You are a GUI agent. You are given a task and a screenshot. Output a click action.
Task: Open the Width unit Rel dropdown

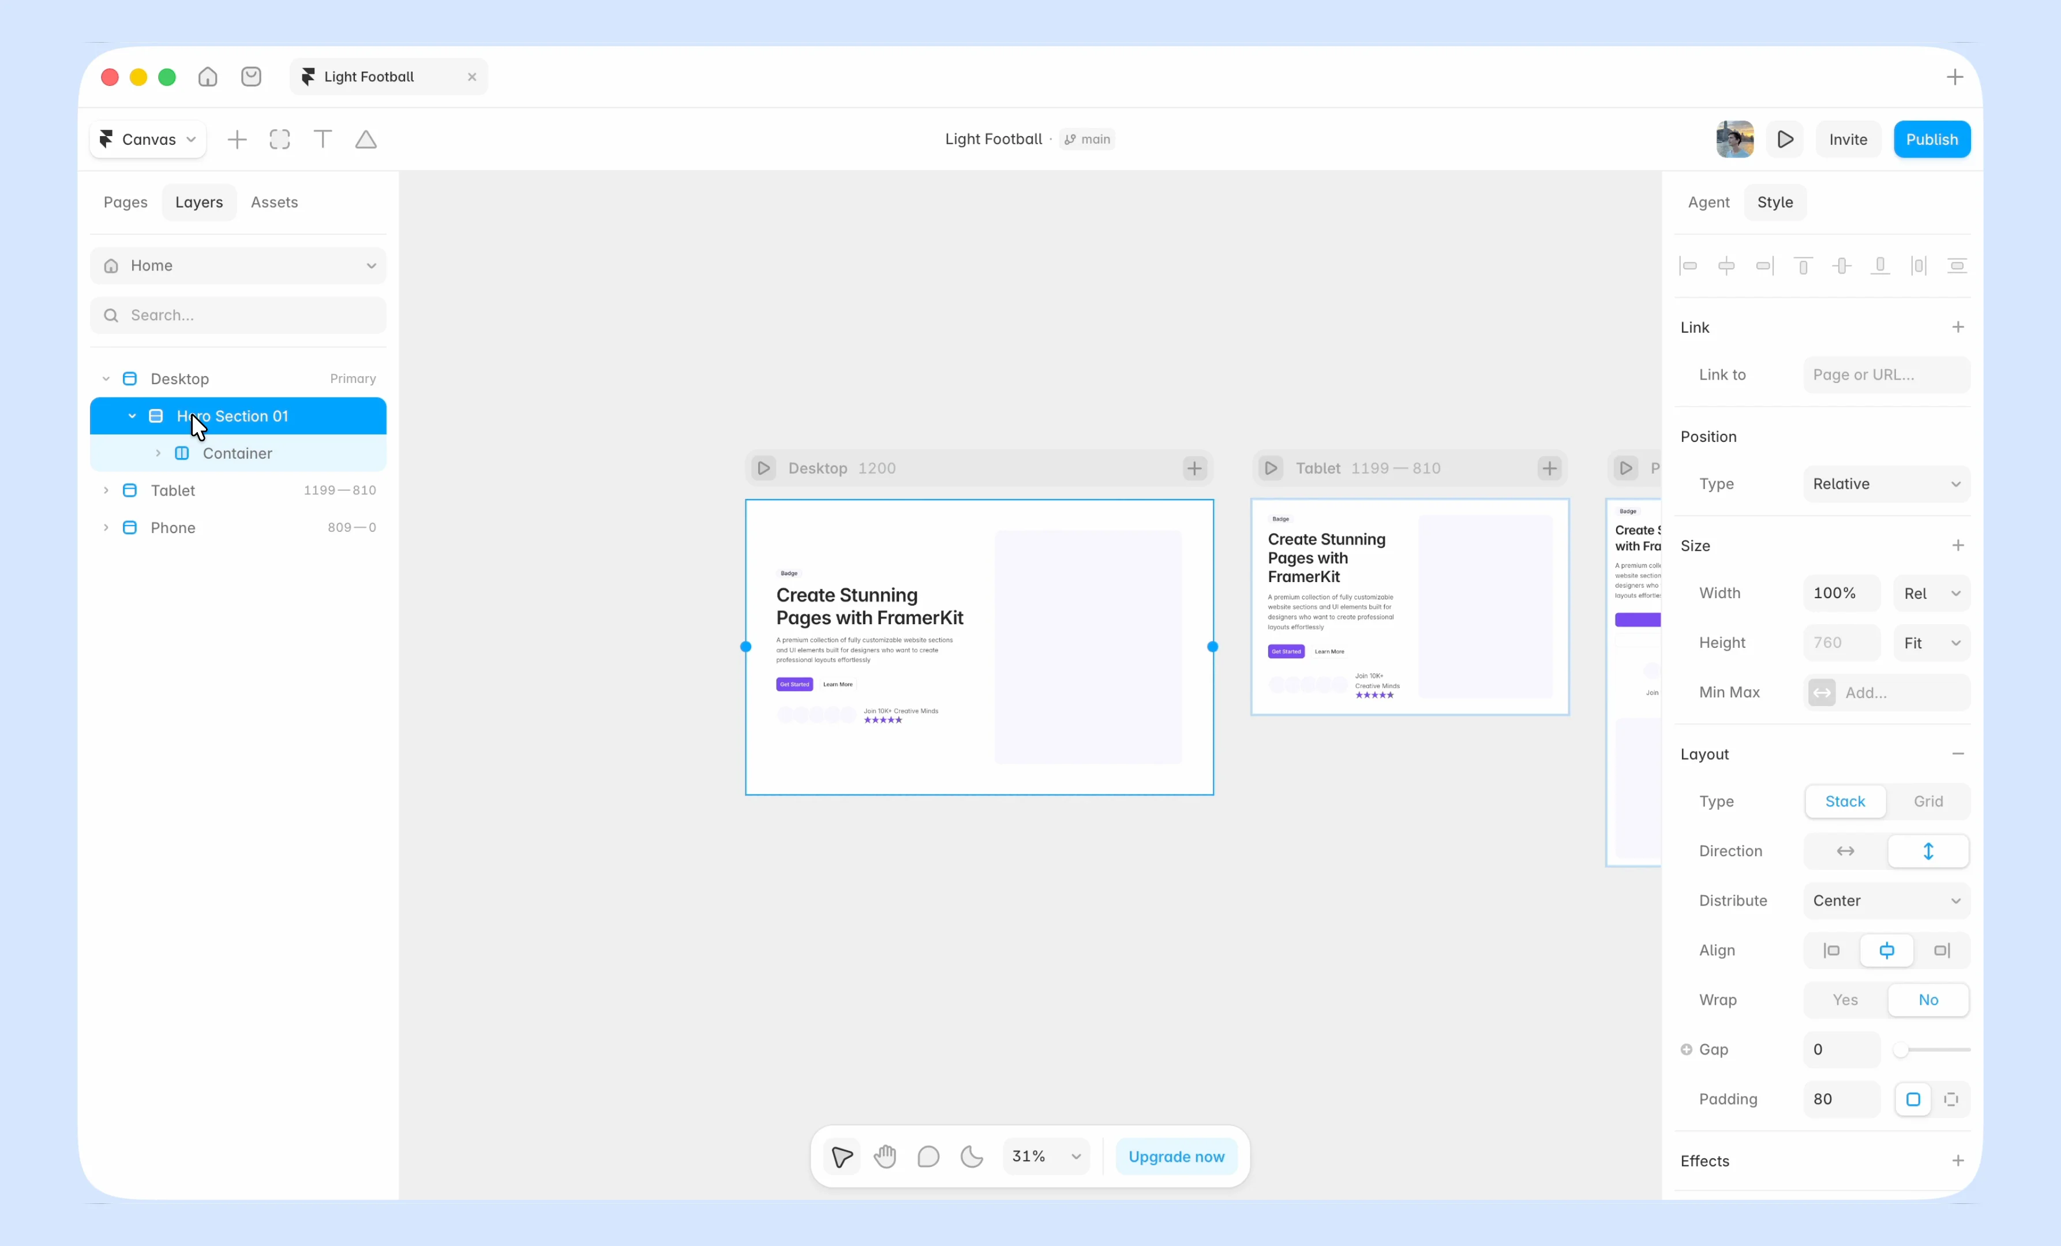click(x=1932, y=593)
